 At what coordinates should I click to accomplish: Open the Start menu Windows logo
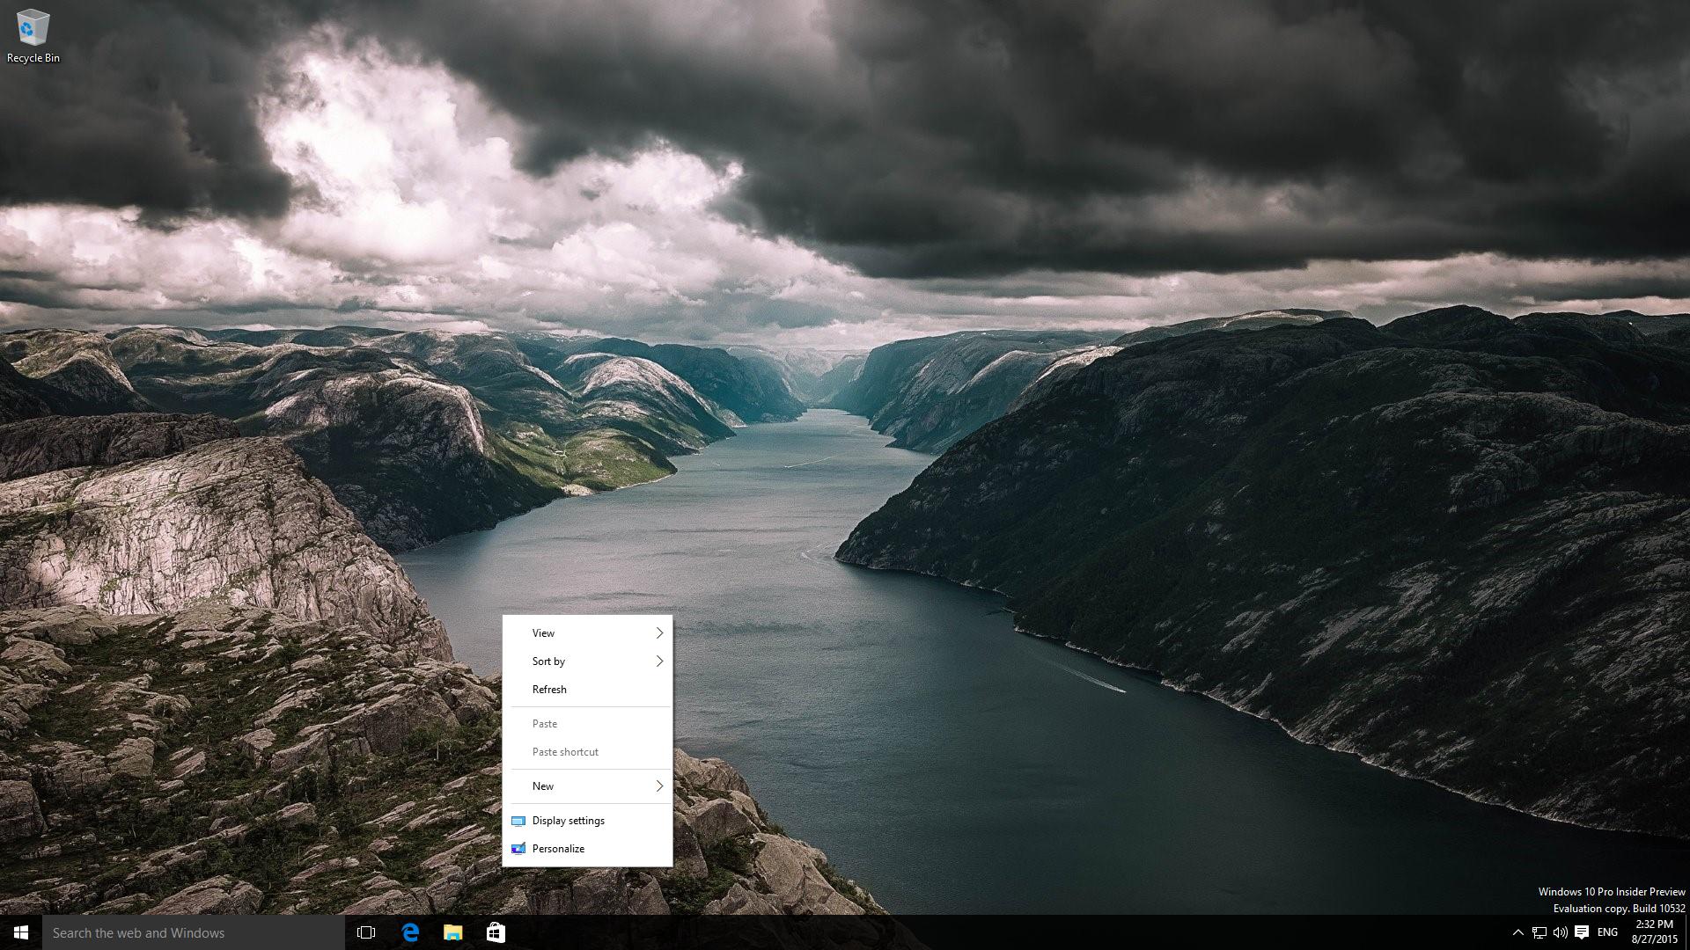[21, 932]
